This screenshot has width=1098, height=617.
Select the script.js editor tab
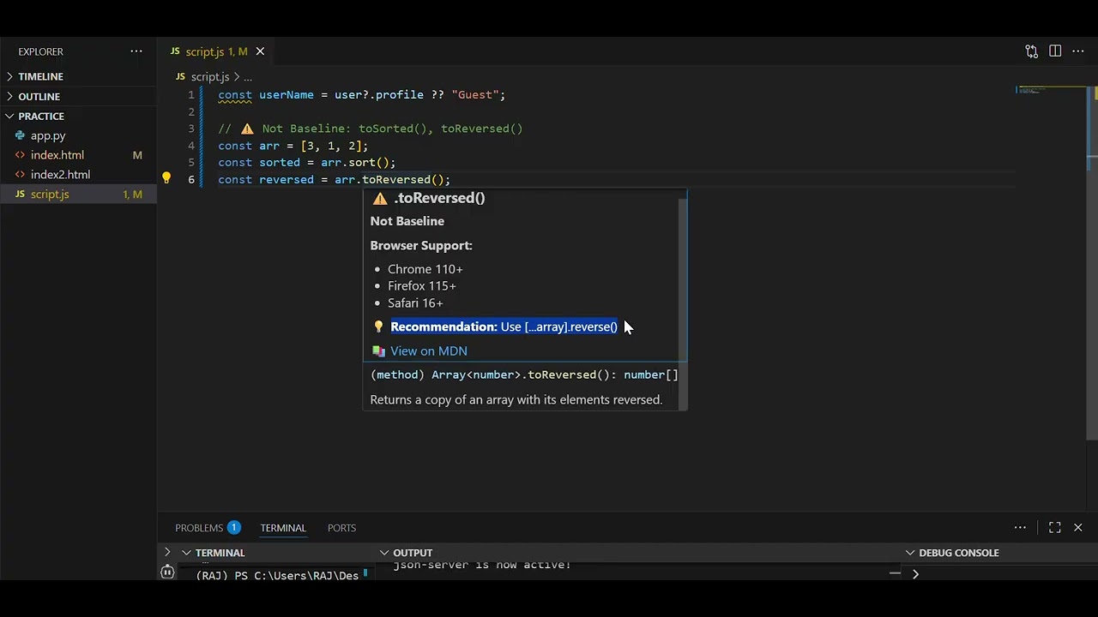216,51
